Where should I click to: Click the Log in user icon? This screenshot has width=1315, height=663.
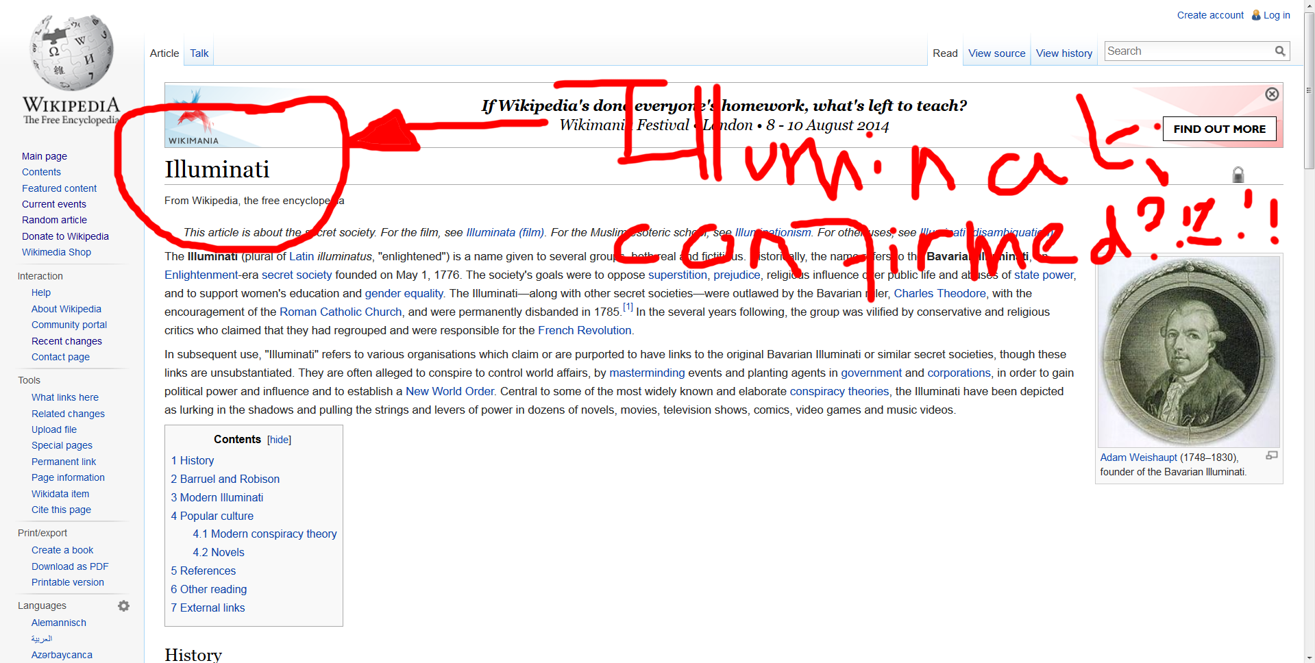click(x=1256, y=15)
